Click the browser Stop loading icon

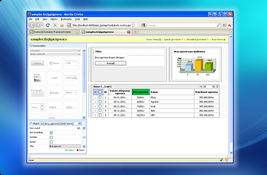click(x=55, y=25)
